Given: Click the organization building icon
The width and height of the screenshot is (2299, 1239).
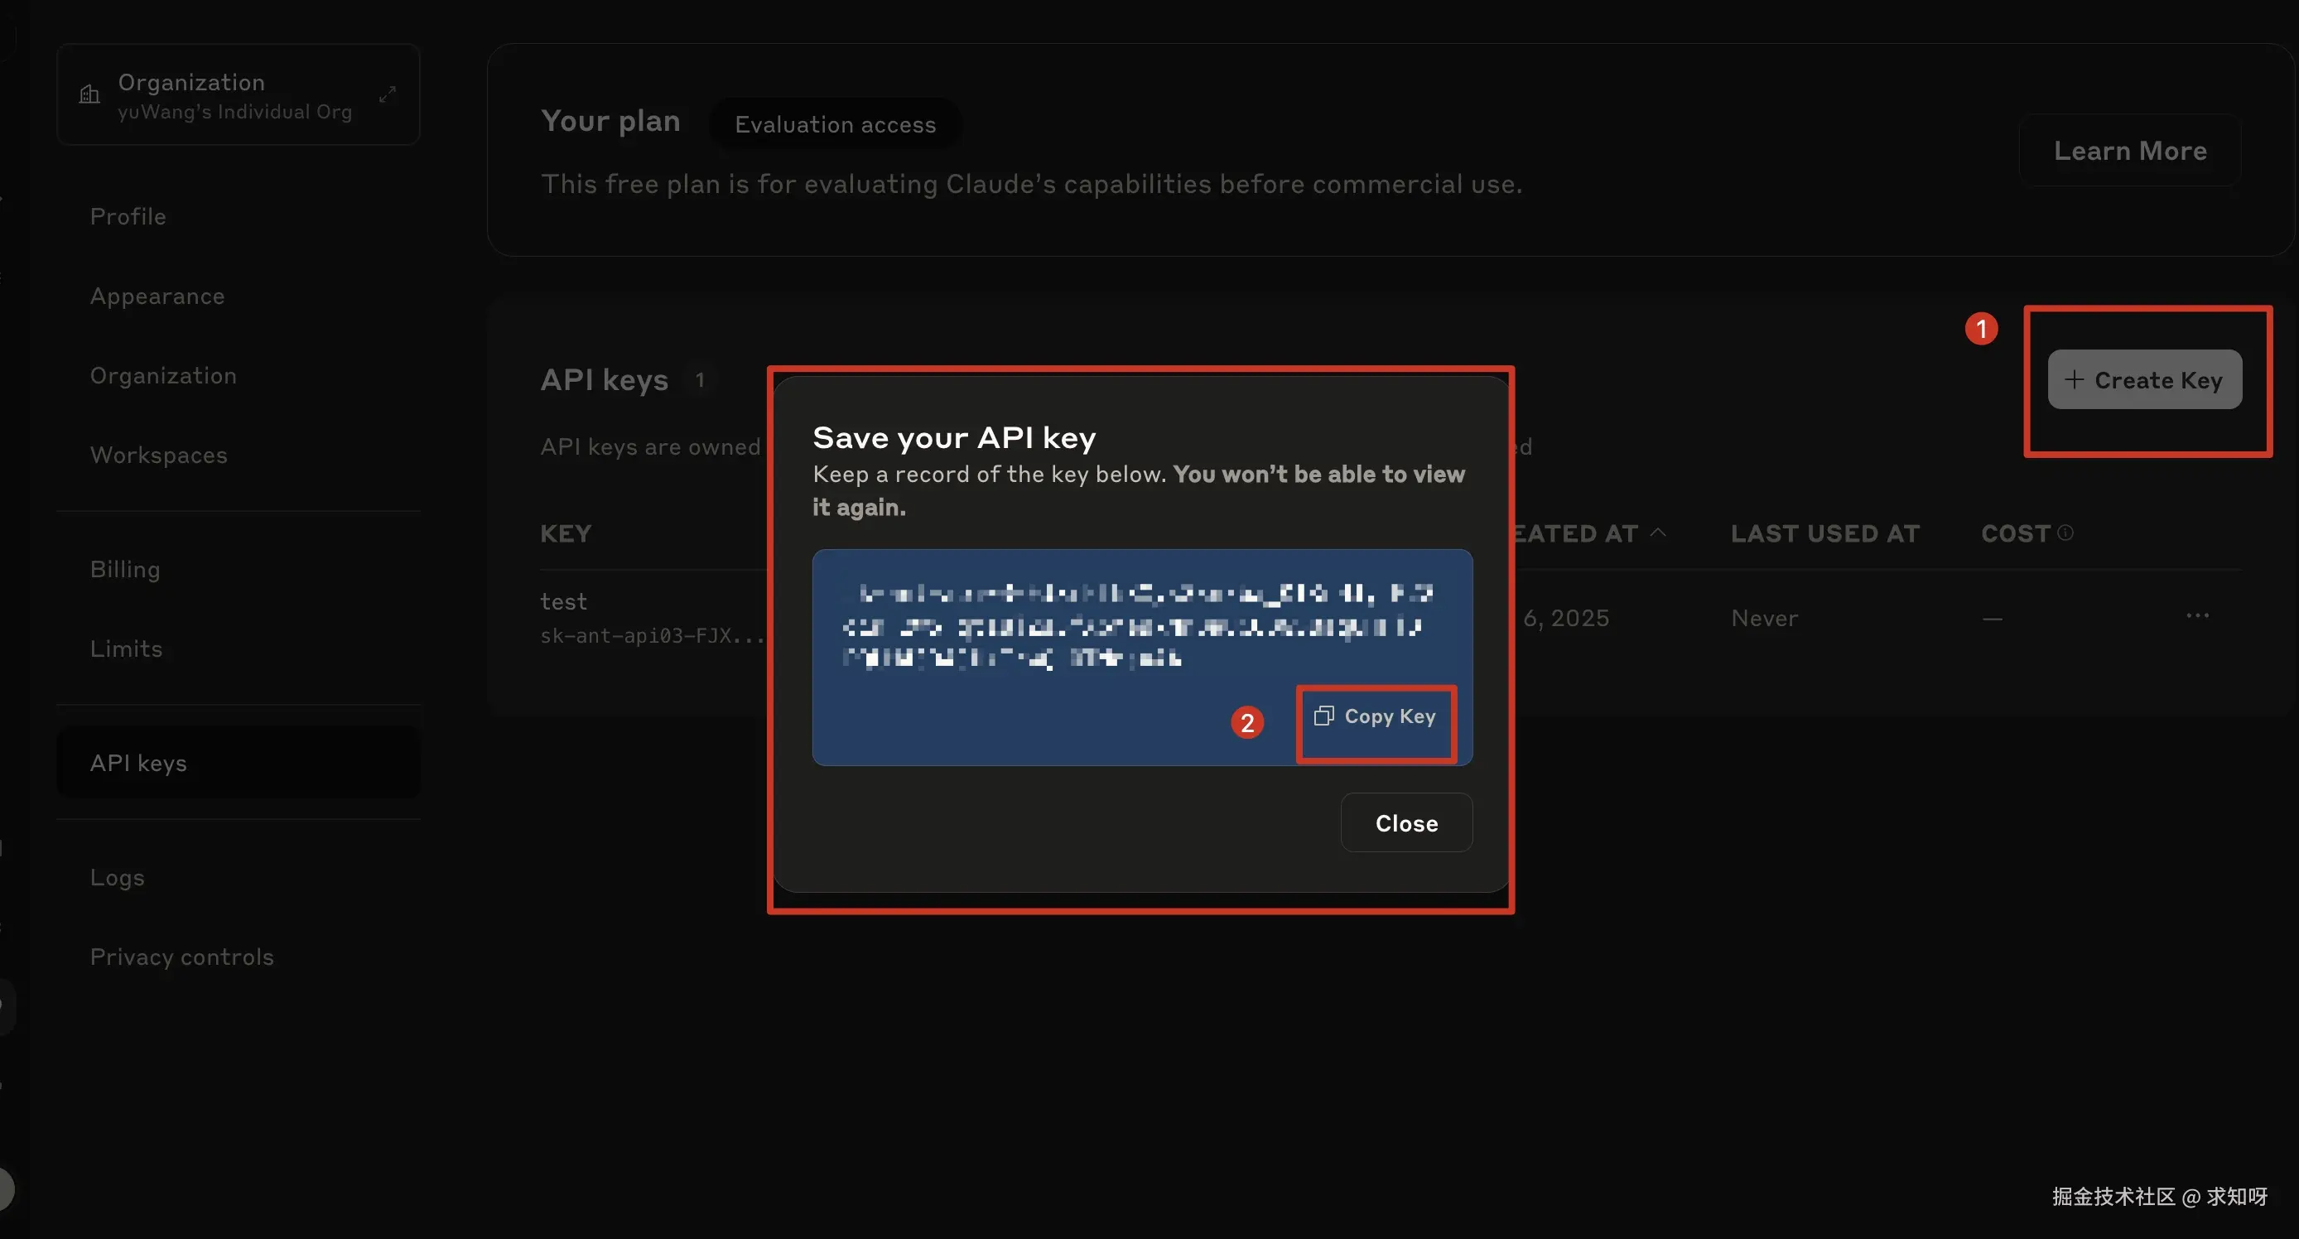Looking at the screenshot, I should pos(89,94).
